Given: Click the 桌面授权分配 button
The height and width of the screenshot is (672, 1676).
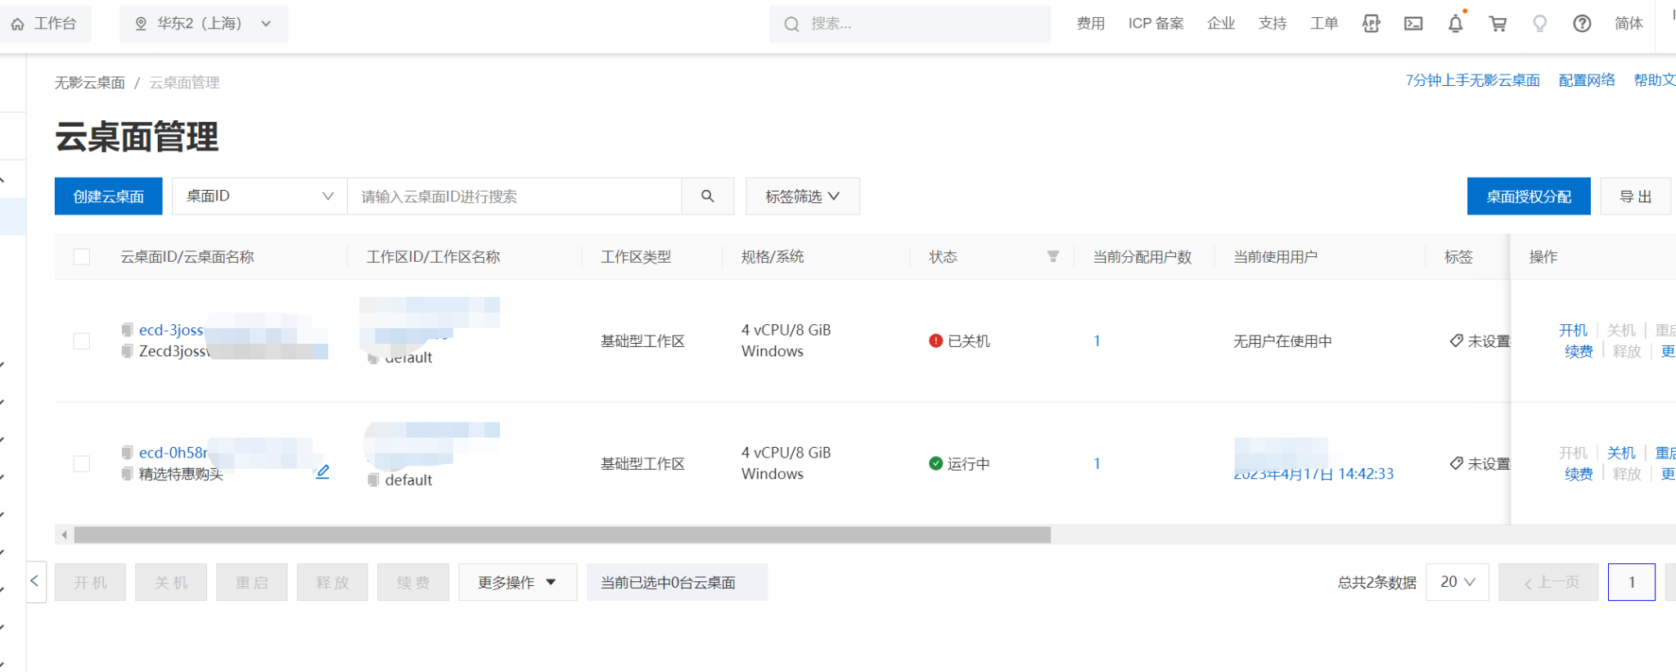Looking at the screenshot, I should (x=1528, y=196).
